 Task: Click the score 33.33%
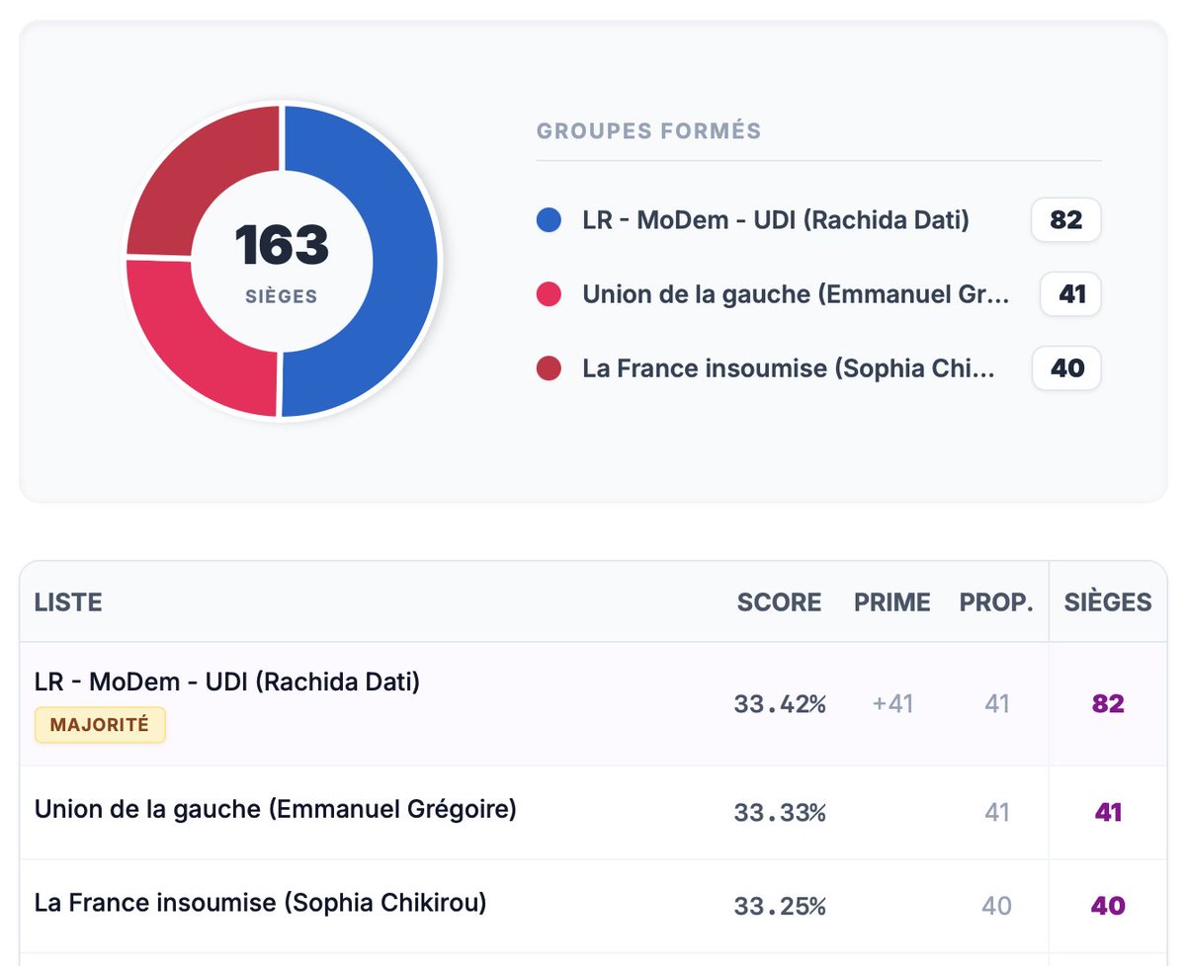coord(779,813)
